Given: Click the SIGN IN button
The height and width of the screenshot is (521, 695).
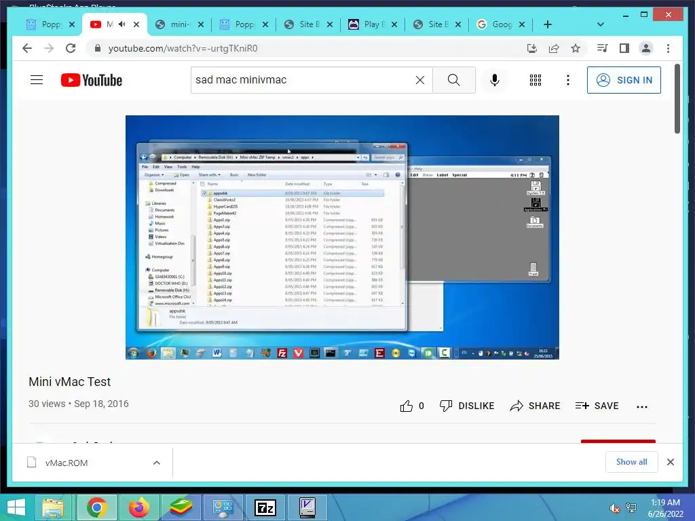Looking at the screenshot, I should tap(624, 80).
